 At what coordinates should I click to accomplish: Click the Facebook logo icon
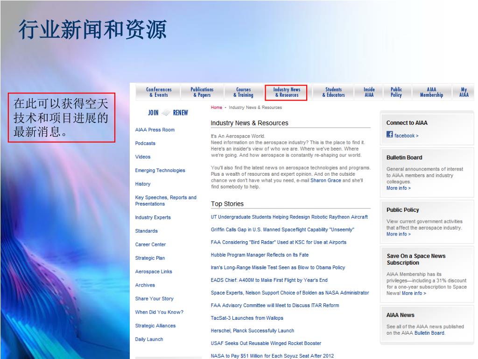click(x=389, y=134)
